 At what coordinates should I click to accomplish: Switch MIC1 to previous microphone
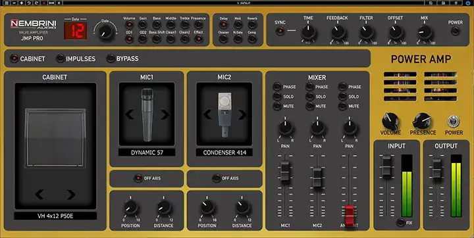click(x=130, y=115)
